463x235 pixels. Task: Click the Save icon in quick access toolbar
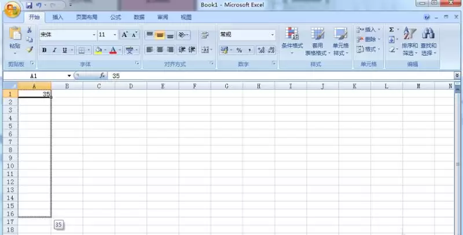[x=28, y=5]
